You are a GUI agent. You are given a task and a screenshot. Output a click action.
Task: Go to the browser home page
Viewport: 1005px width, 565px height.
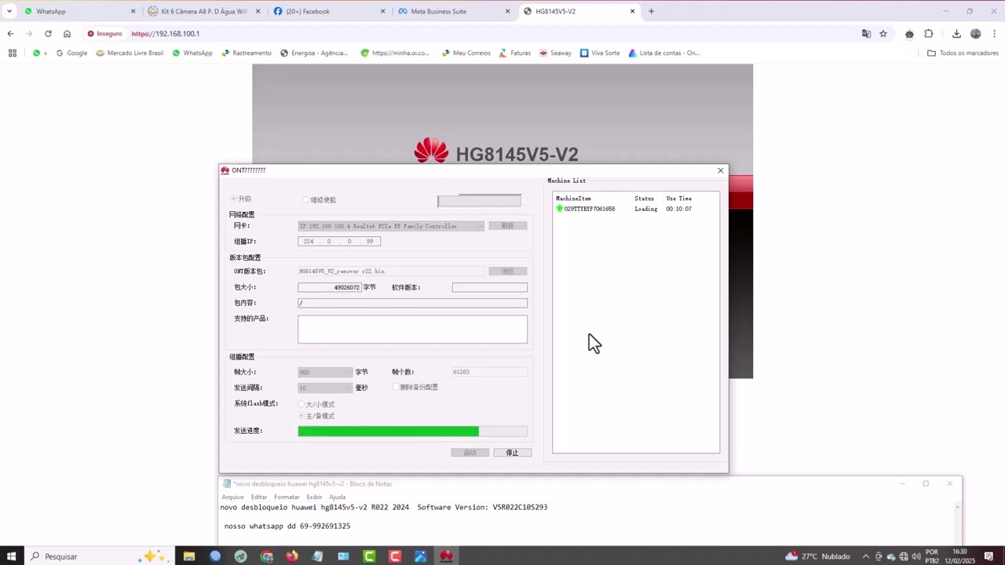[x=67, y=34]
